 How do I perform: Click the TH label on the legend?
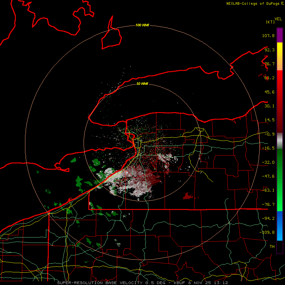[272, 247]
